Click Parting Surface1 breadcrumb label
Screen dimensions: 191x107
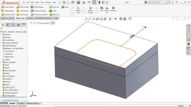click(44, 23)
